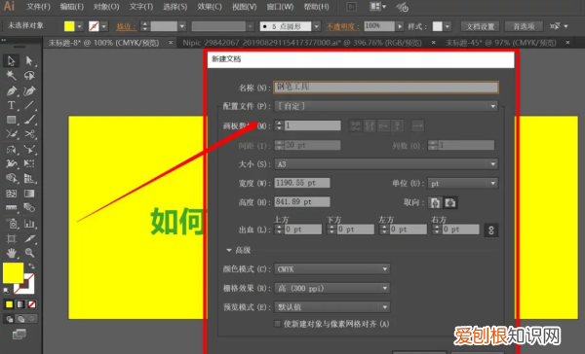
Task: Select the Direct Selection tool
Action: [29, 60]
